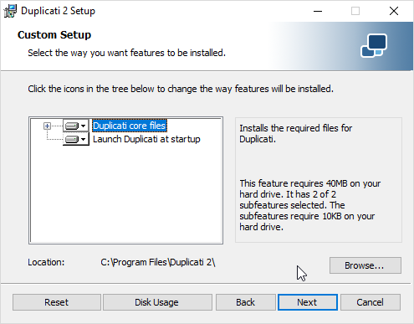
Task: Click the Browse... button
Action: [x=365, y=265]
